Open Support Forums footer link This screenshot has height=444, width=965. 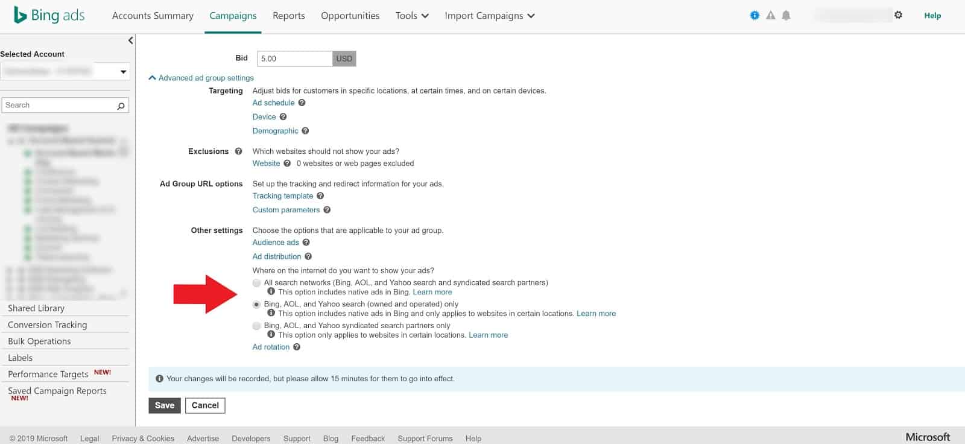[x=425, y=439]
